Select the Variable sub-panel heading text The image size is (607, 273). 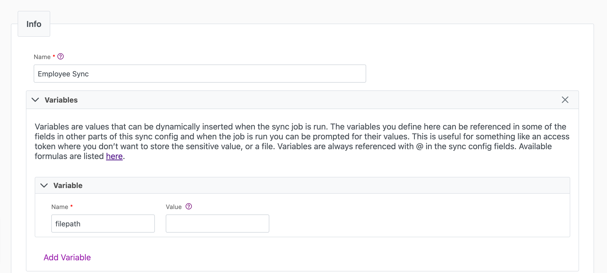pos(68,185)
